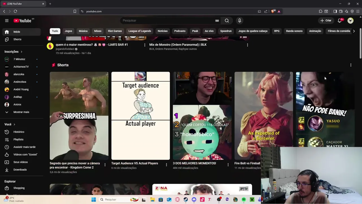Open account avatar menu
Screen dimensions: 362x204
click(x=350, y=20)
